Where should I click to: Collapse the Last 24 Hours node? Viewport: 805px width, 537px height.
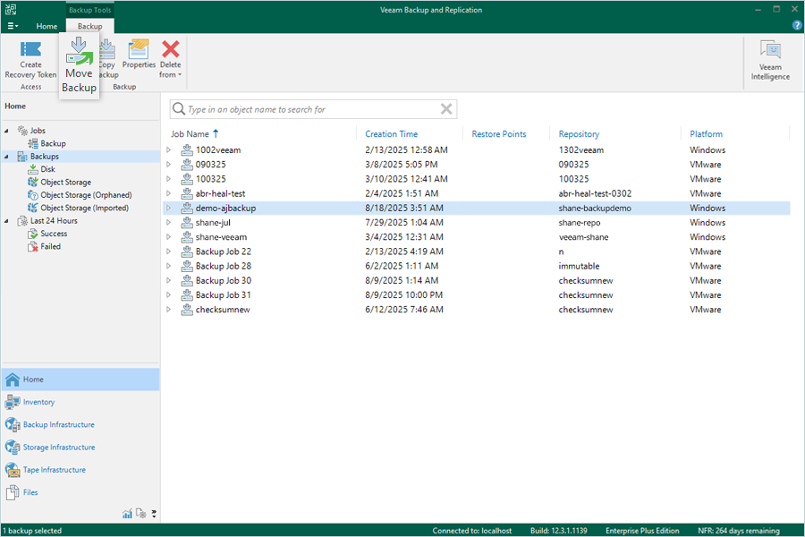click(6, 221)
